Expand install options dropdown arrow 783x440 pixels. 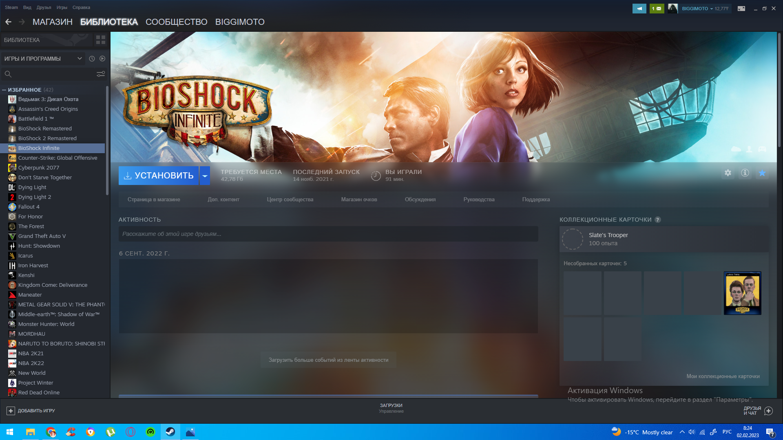tap(205, 176)
